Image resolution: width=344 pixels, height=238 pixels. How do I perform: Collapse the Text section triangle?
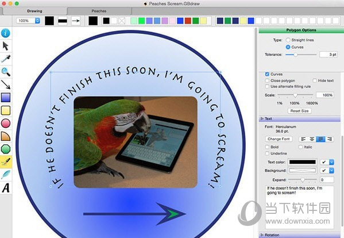click(x=262, y=118)
